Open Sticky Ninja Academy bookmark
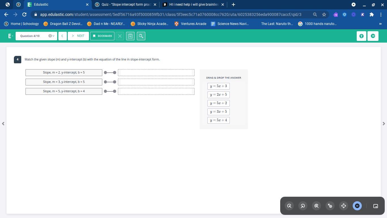This screenshot has height=218, width=387. (150, 24)
